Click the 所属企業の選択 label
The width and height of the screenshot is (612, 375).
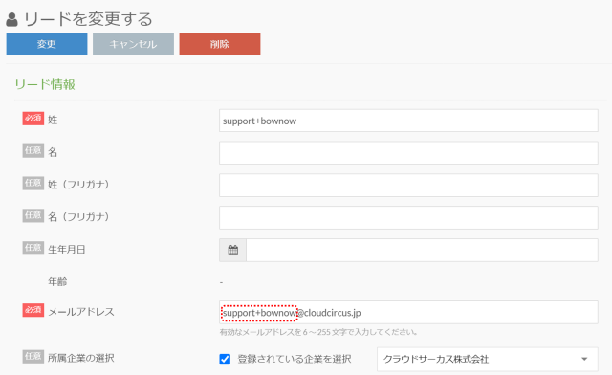[x=80, y=358]
